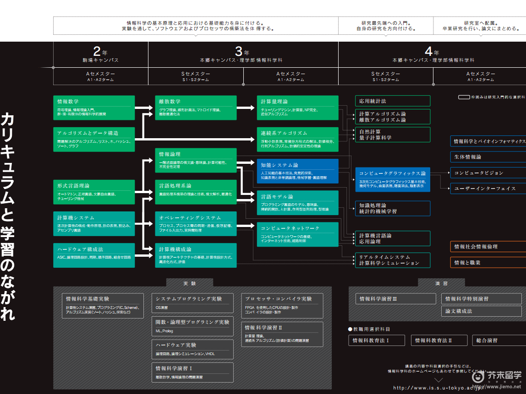Click the 情報科学演習 I box
Viewport: 526px width, 394px height.
click(192, 372)
